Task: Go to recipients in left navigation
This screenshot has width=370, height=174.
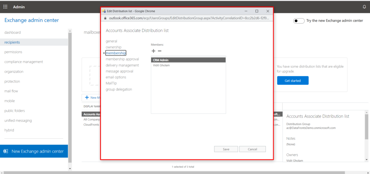Action: [x=12, y=42]
